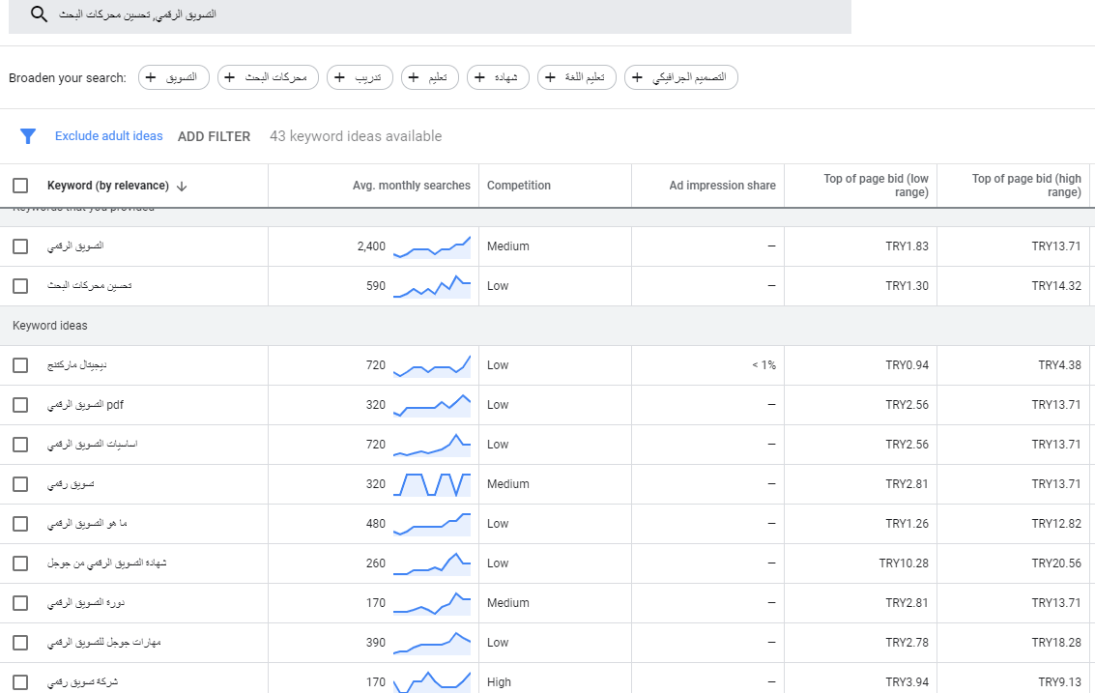Click the Exclude adult ideas link
This screenshot has height=693, width=1095.
[109, 136]
